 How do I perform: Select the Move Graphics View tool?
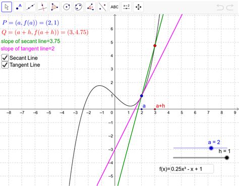pos(138,7)
